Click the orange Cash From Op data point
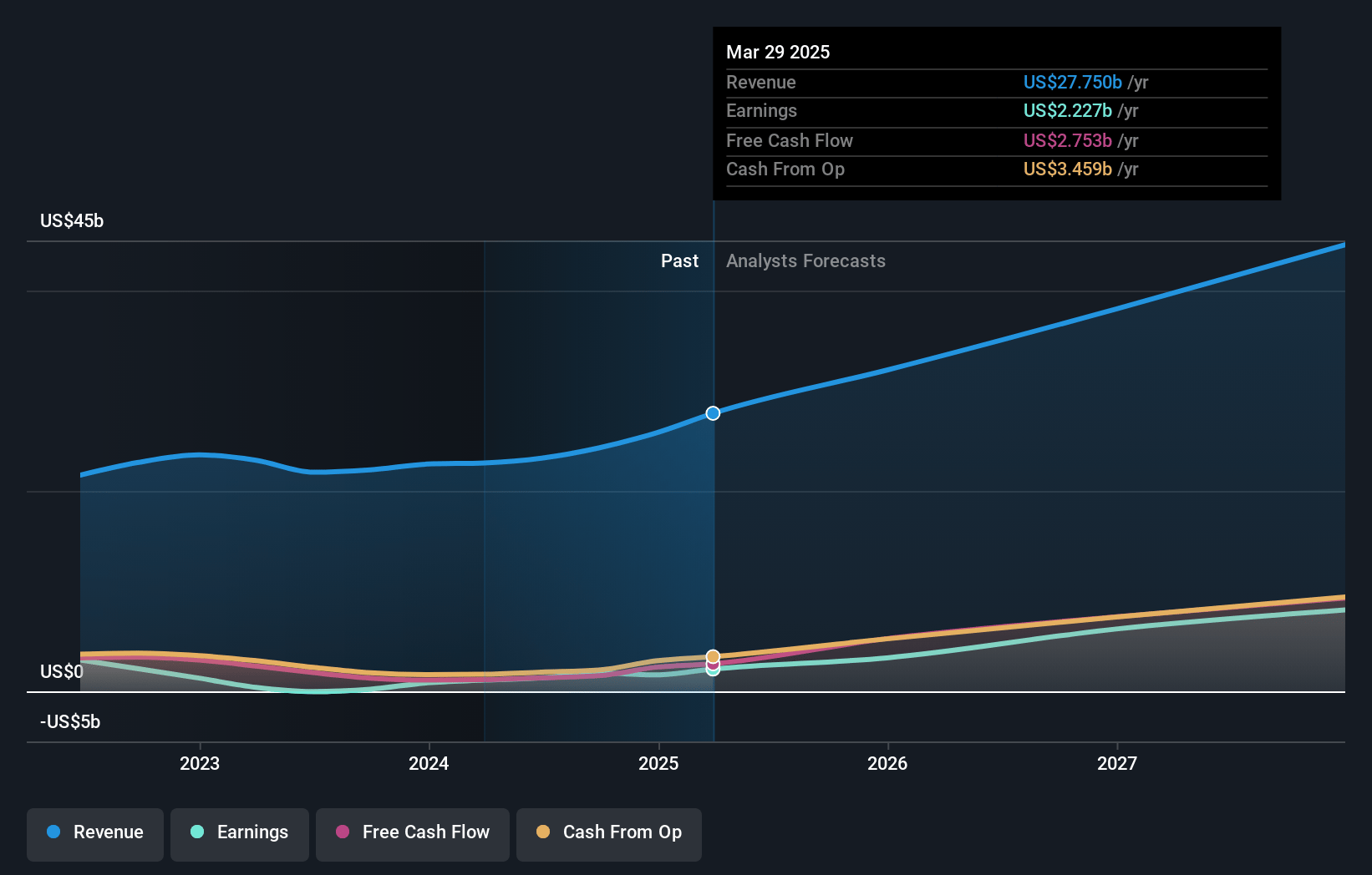Image resolution: width=1372 pixels, height=875 pixels. (713, 657)
